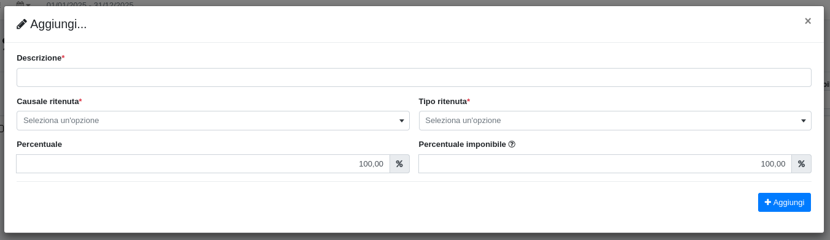Open the Tipo ritenuta select box
This screenshot has width=830, height=240.
point(615,121)
